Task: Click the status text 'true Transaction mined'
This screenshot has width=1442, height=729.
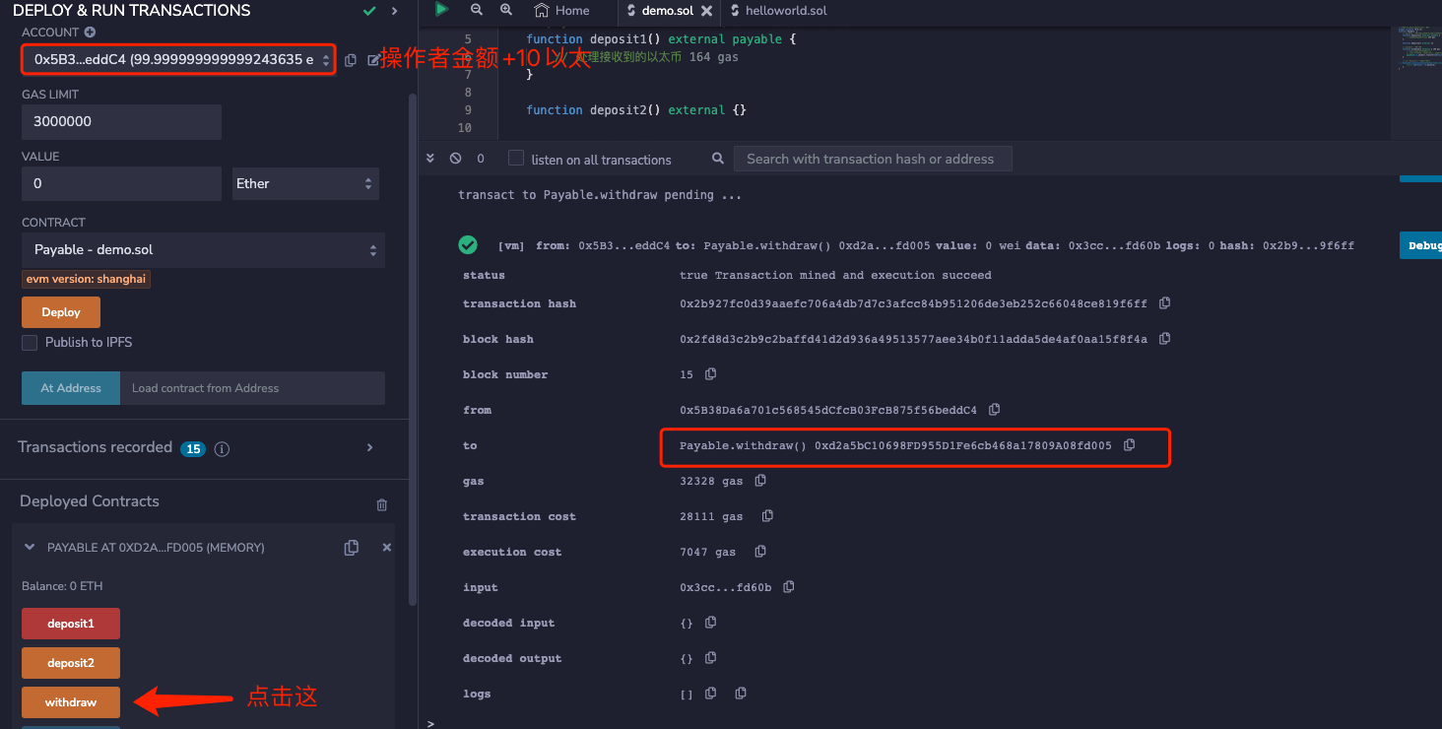Action: coord(835,276)
